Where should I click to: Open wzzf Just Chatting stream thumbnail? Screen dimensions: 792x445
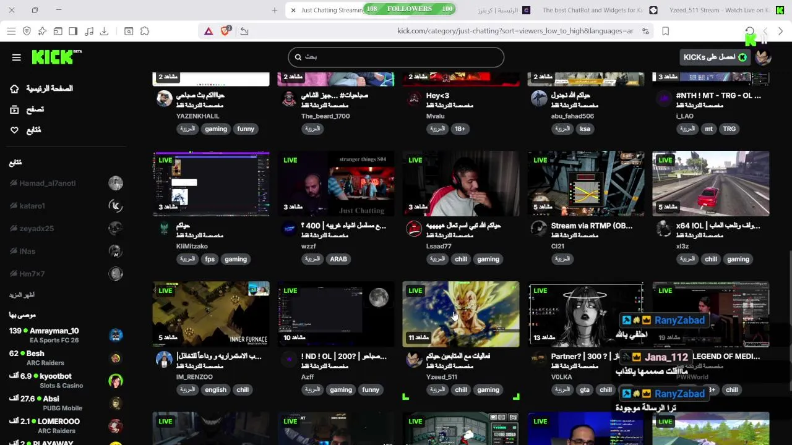point(336,184)
